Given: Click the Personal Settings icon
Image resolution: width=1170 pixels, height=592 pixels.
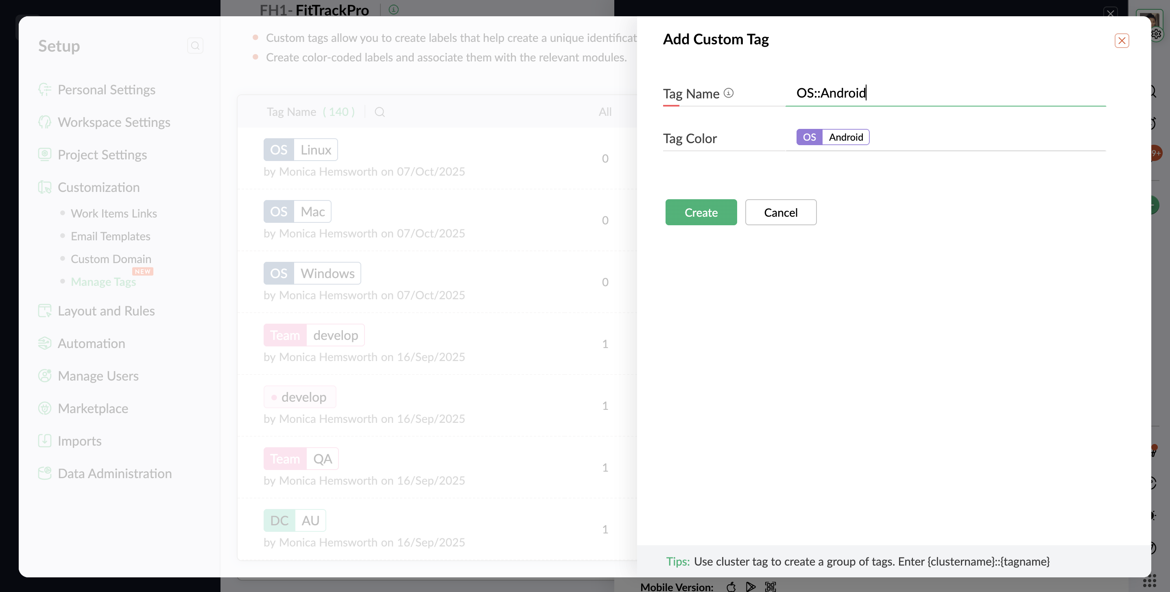Looking at the screenshot, I should [x=44, y=89].
